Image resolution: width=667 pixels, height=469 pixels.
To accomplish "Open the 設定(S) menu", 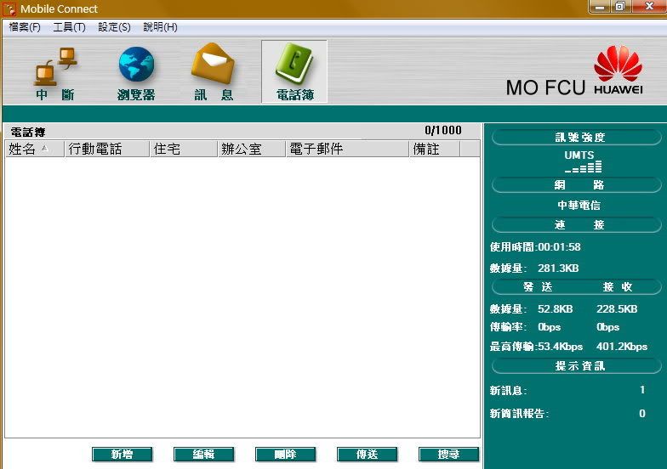I will point(114,27).
